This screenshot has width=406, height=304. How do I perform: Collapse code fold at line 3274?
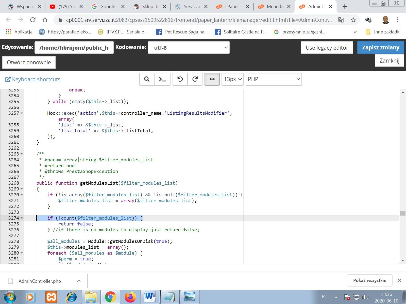(22, 218)
